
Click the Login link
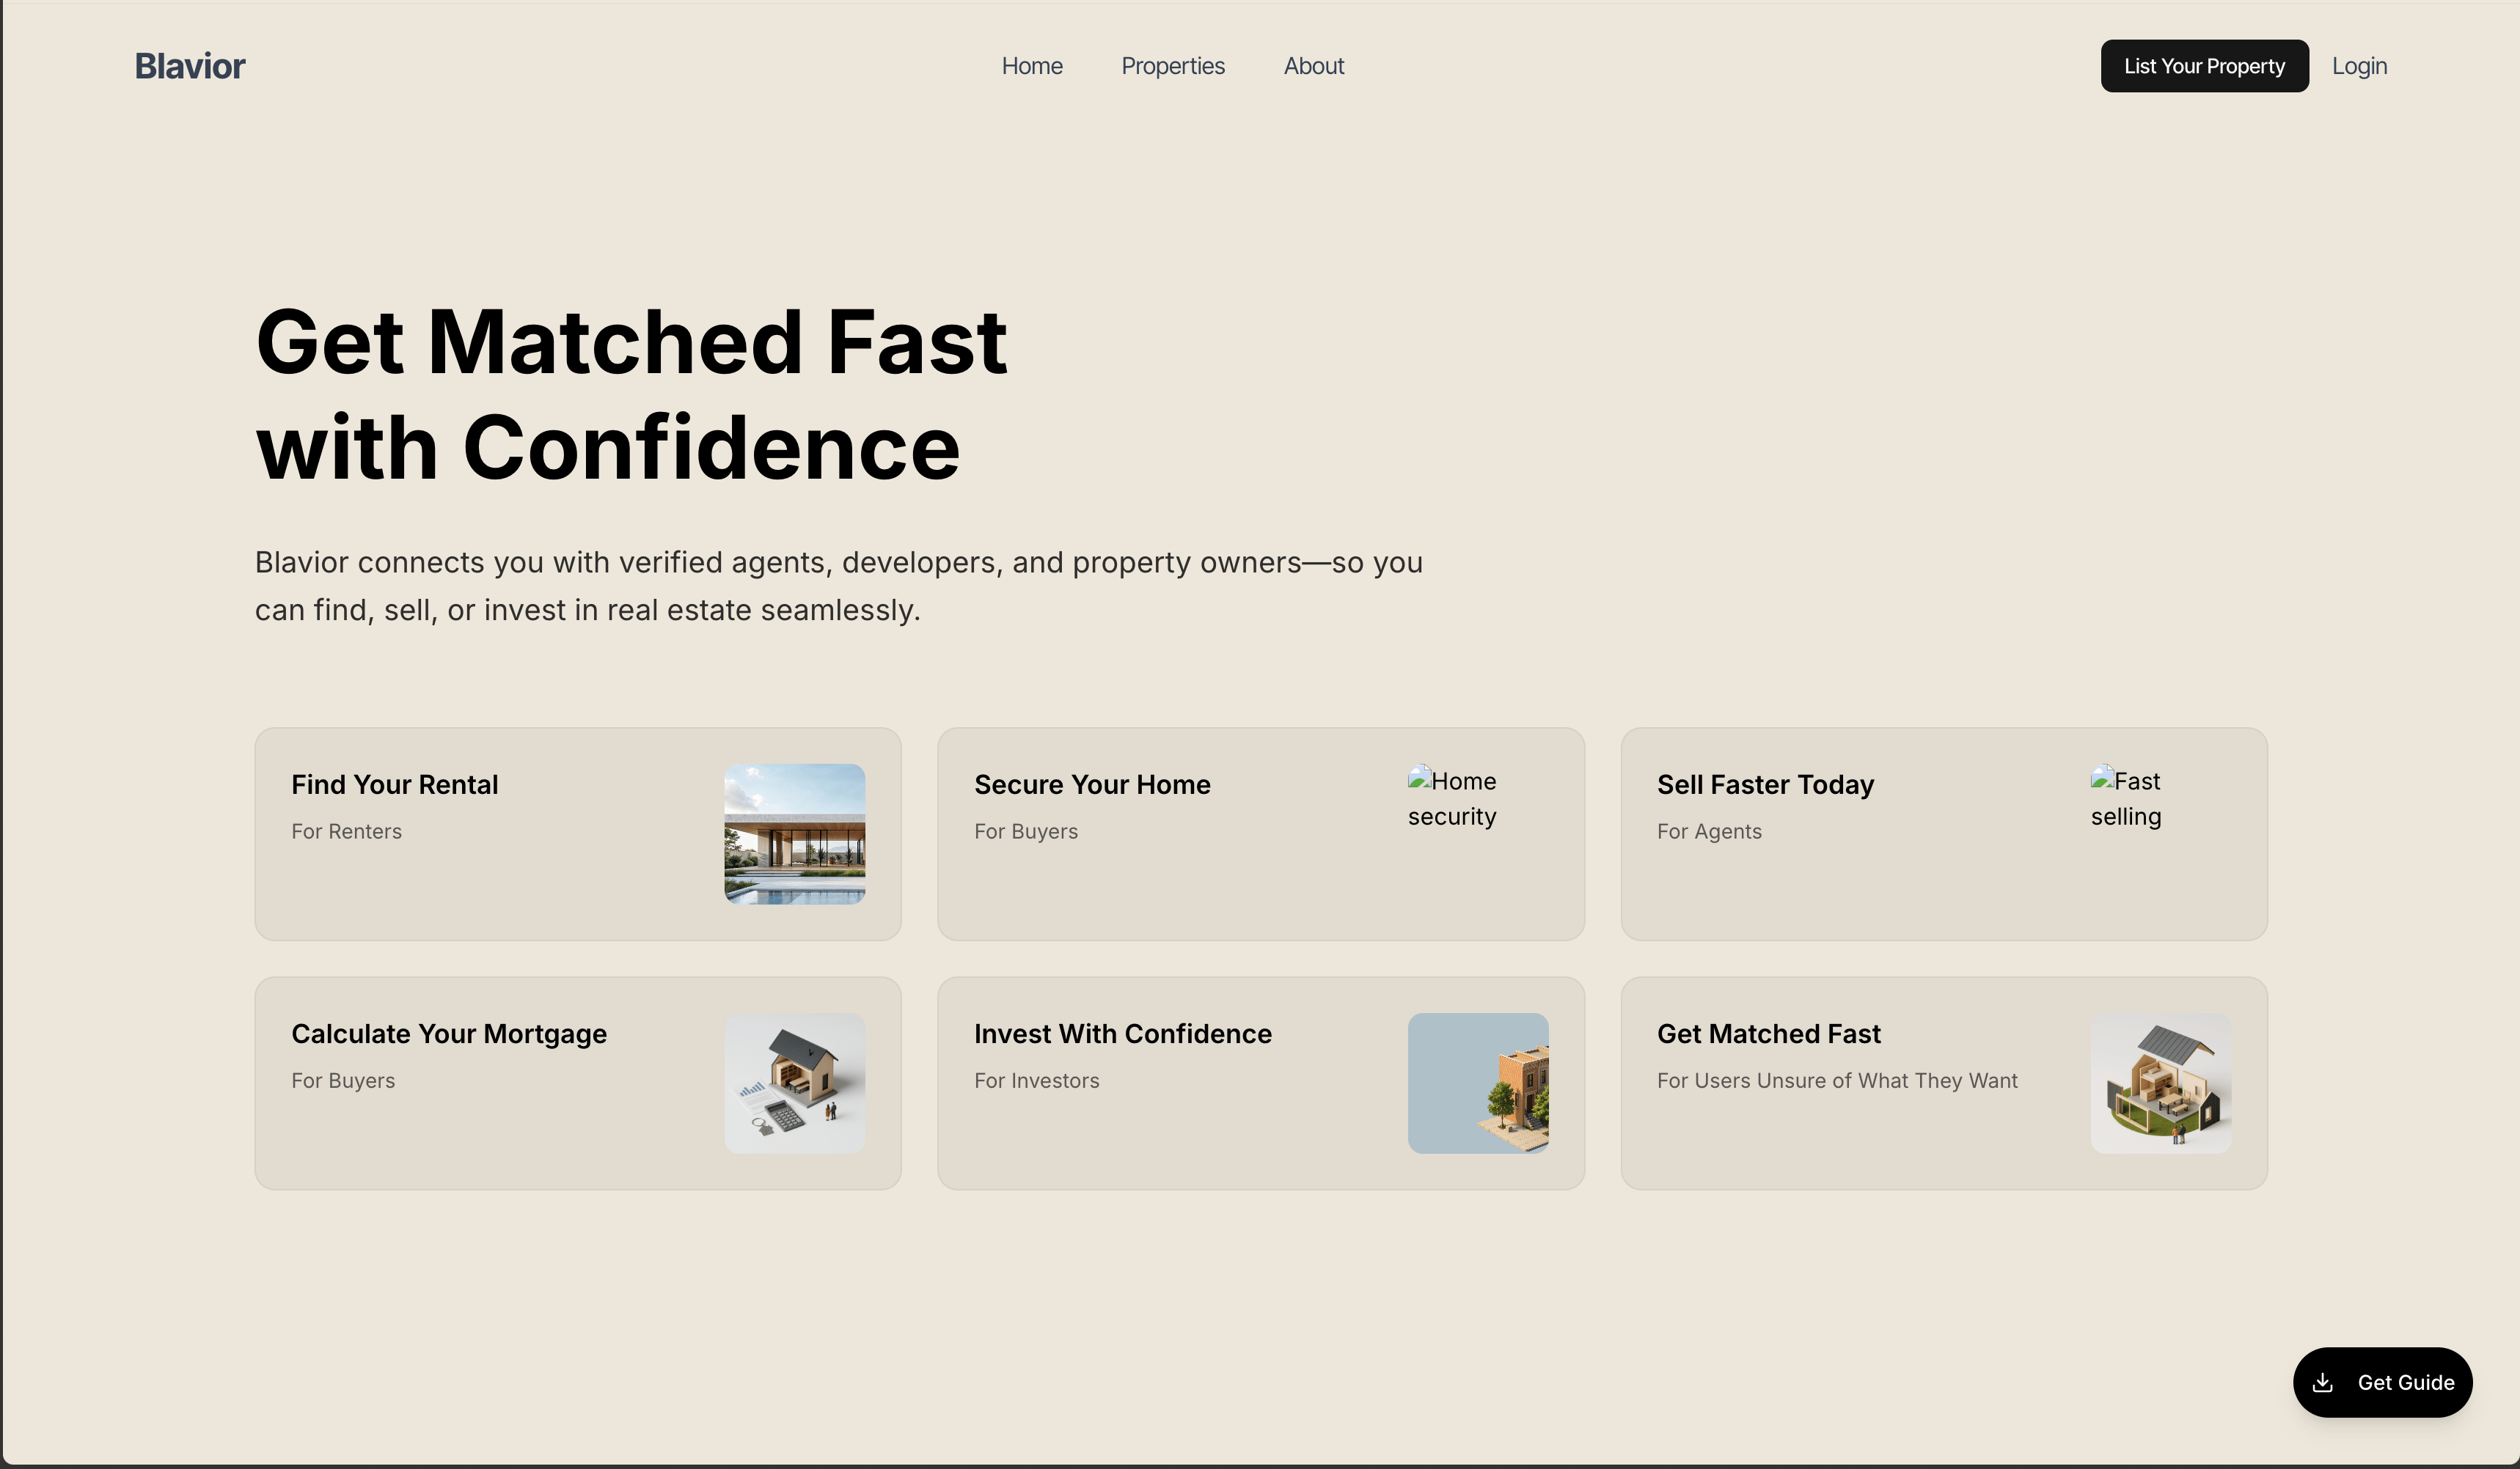point(2359,66)
